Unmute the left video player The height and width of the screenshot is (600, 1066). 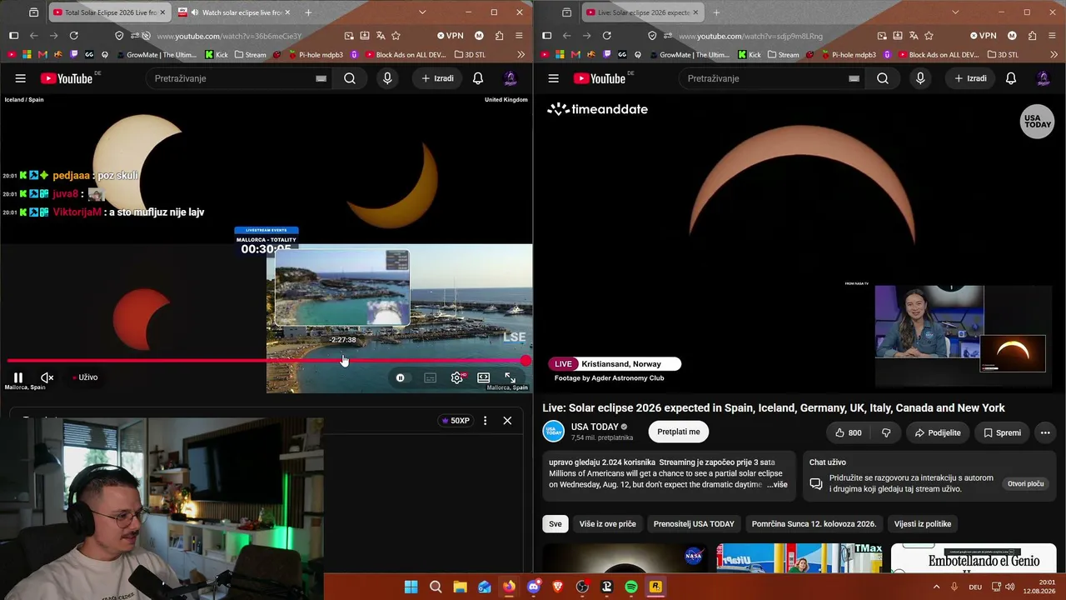pyautogui.click(x=47, y=377)
